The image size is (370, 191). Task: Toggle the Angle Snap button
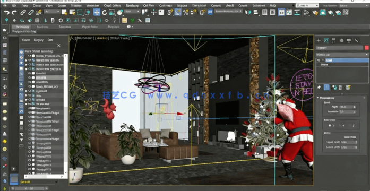coord(178,12)
